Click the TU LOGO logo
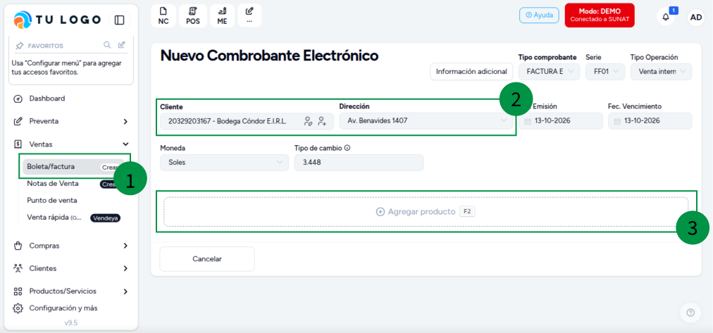Image resolution: width=713 pixels, height=333 pixels. (x=57, y=20)
